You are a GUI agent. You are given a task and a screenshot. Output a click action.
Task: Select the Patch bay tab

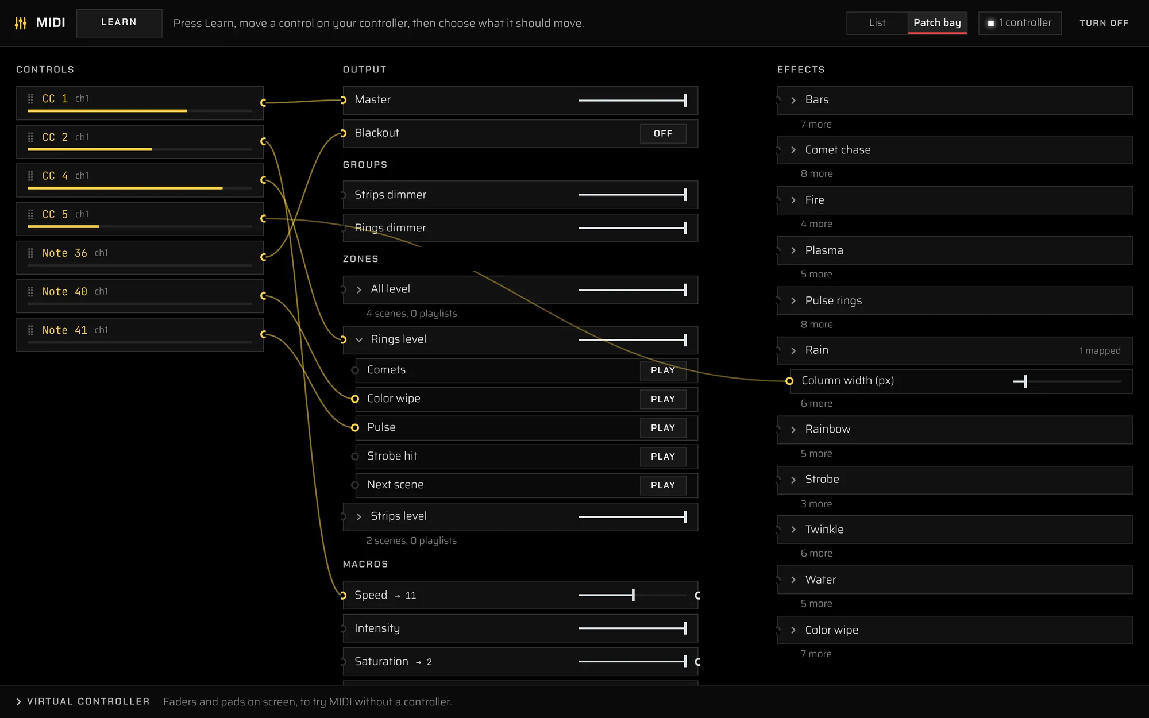coord(937,23)
